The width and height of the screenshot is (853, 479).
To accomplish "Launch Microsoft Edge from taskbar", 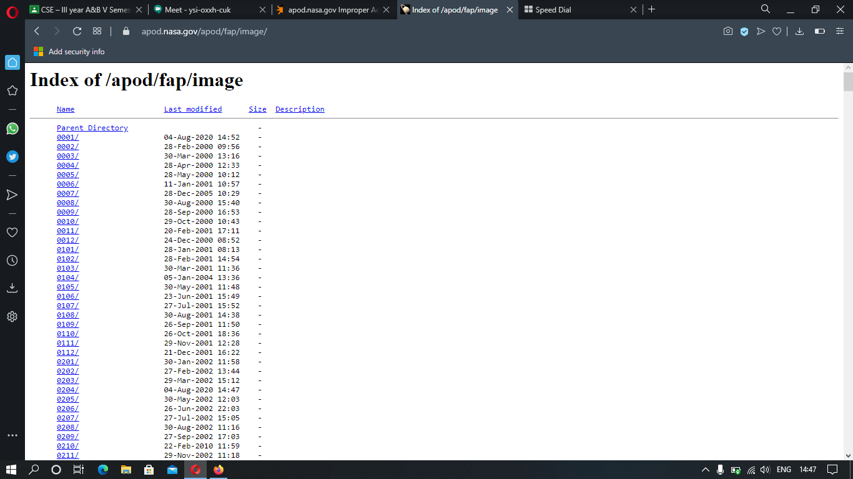I will [x=103, y=470].
